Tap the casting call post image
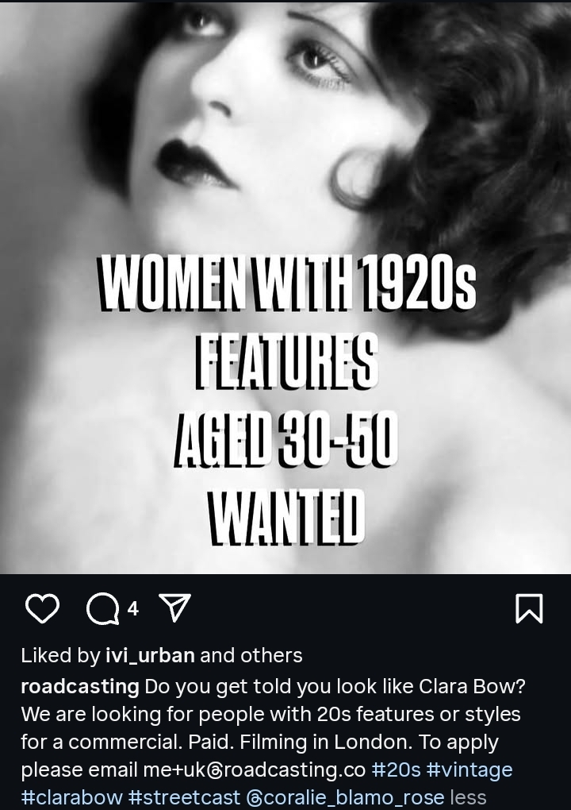Screen dimensions: 571x810 [285, 287]
